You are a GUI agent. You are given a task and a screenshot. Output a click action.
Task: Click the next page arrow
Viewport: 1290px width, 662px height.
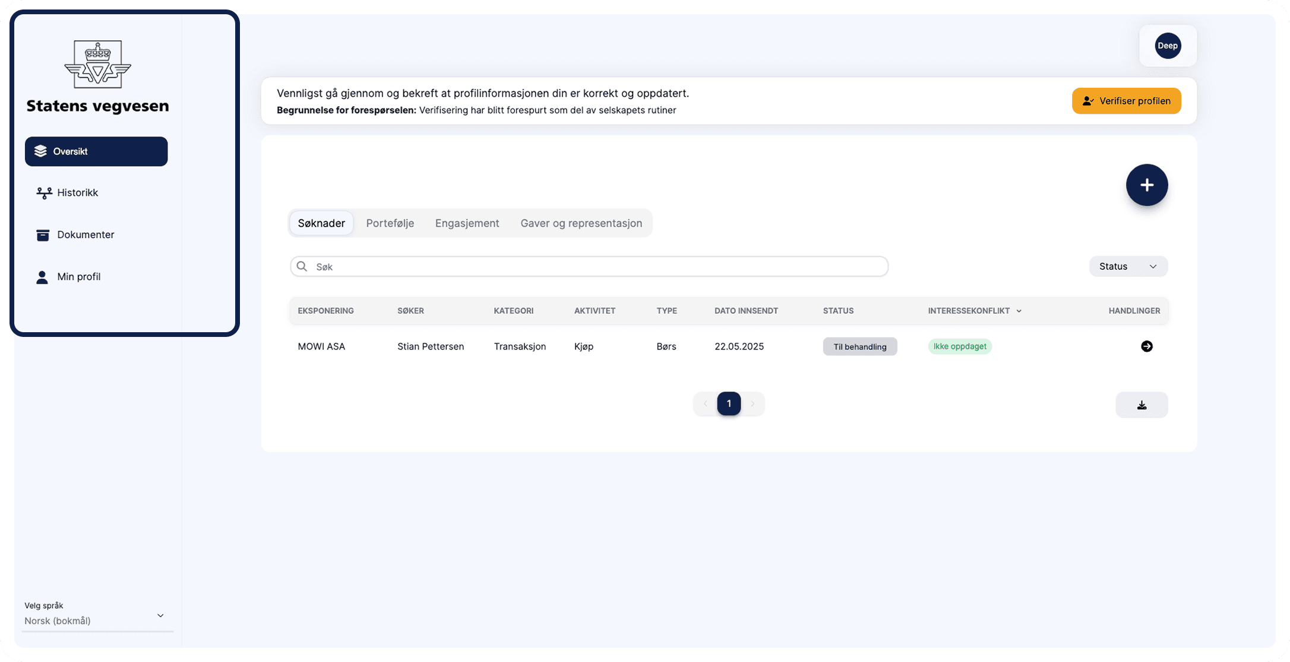pos(752,404)
